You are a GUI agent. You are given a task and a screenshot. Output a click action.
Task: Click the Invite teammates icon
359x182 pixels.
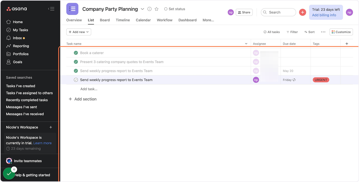tap(9, 161)
